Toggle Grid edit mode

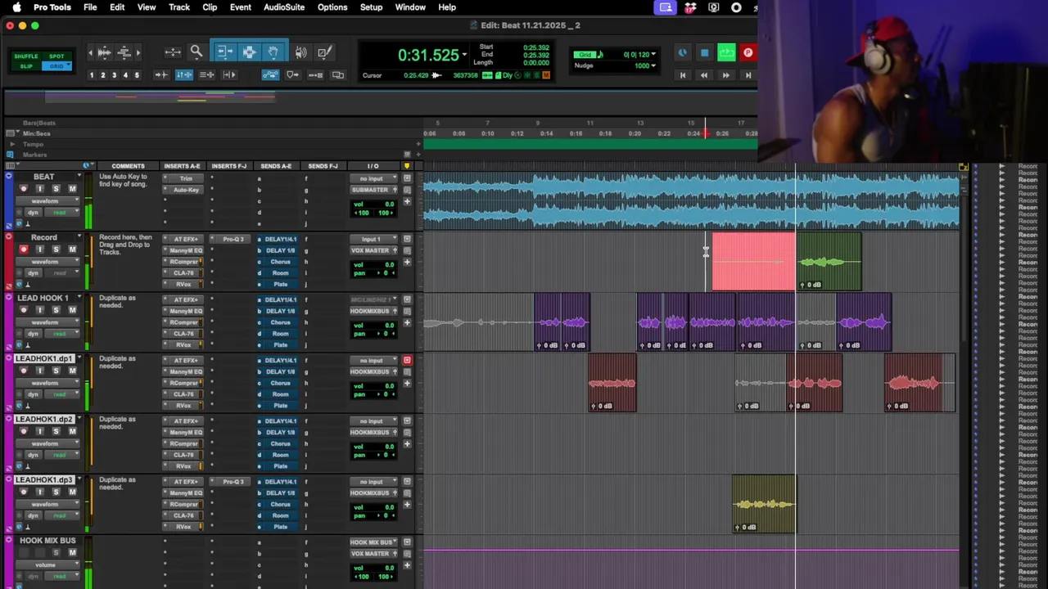tap(56, 66)
